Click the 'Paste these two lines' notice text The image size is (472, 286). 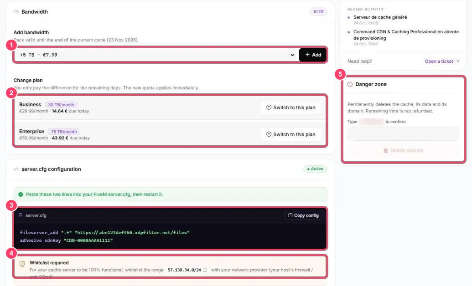pos(94,194)
